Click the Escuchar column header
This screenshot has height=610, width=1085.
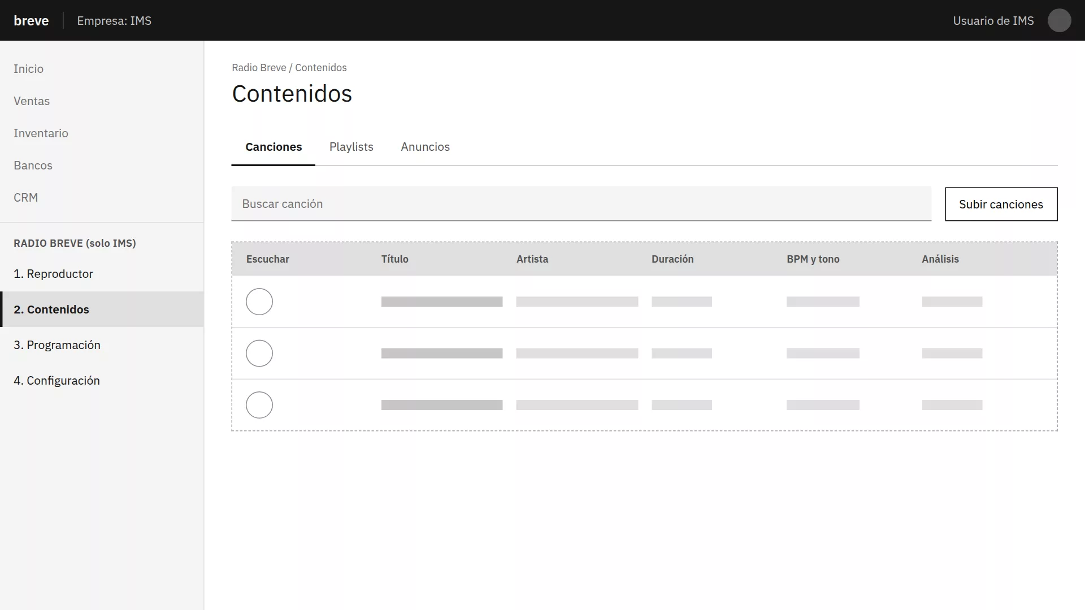pyautogui.click(x=268, y=259)
